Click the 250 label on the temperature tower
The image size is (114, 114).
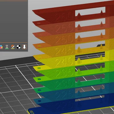pos(64,39)
